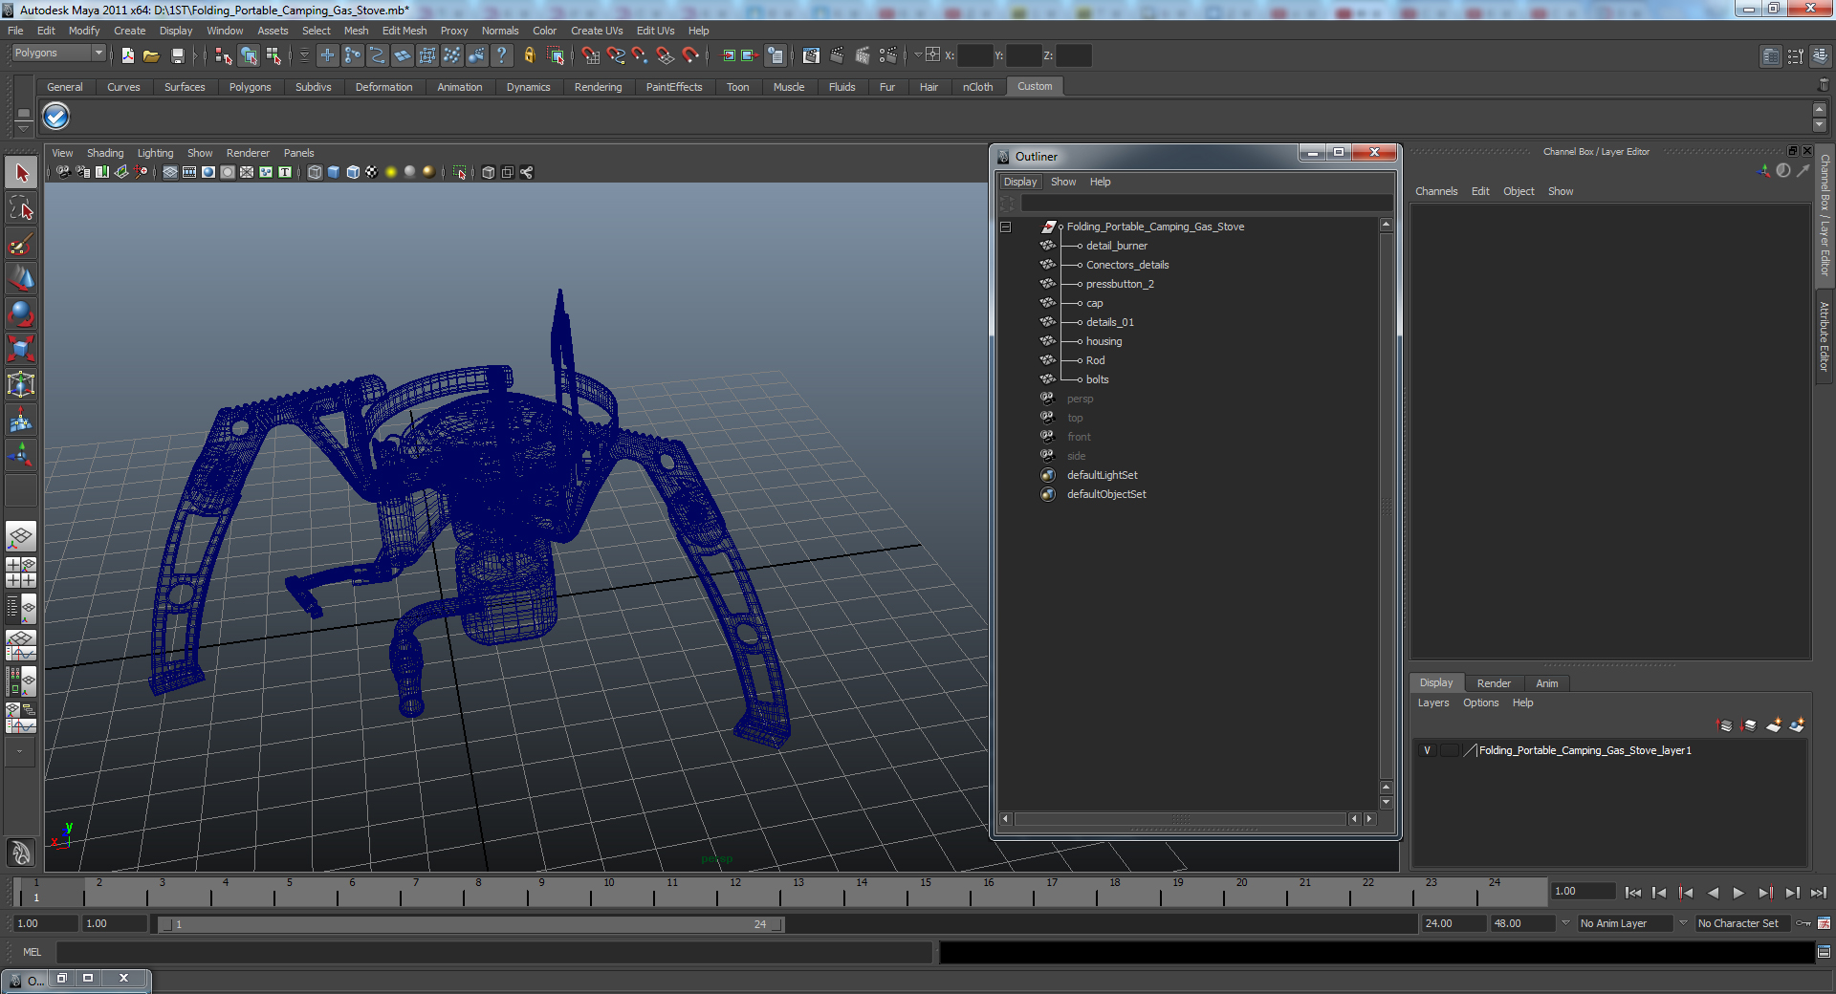Open the layer editor Options menu

[1480, 702]
